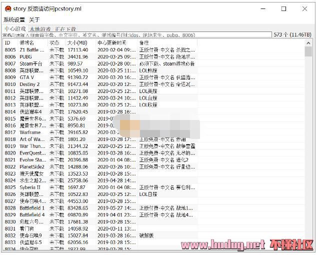318x255 pixels.
Task: Click the ID cell 8008
Action: [10, 70]
